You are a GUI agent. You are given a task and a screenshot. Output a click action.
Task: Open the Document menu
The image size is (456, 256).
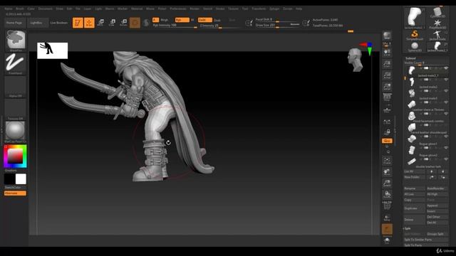[x=46, y=9]
